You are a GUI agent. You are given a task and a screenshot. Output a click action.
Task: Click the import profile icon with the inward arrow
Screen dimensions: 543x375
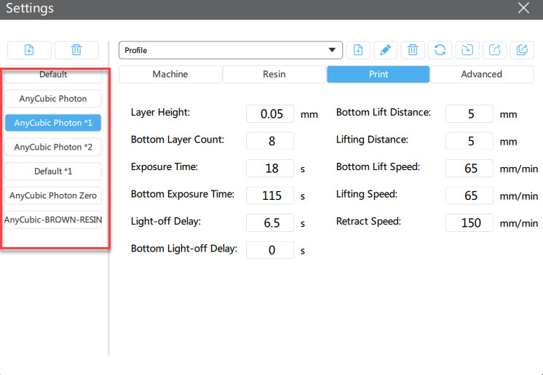click(467, 50)
